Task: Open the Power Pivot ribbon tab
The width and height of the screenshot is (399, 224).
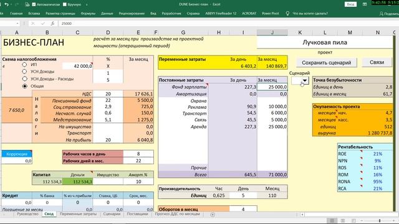Action: tap(271, 14)
